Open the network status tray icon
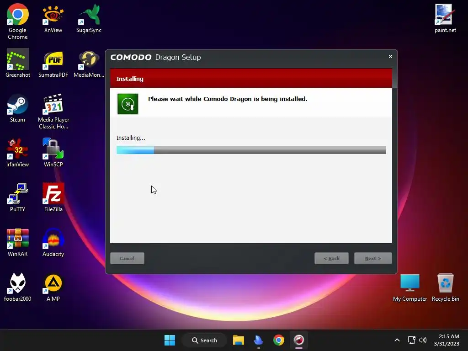The width and height of the screenshot is (468, 351). [412, 340]
